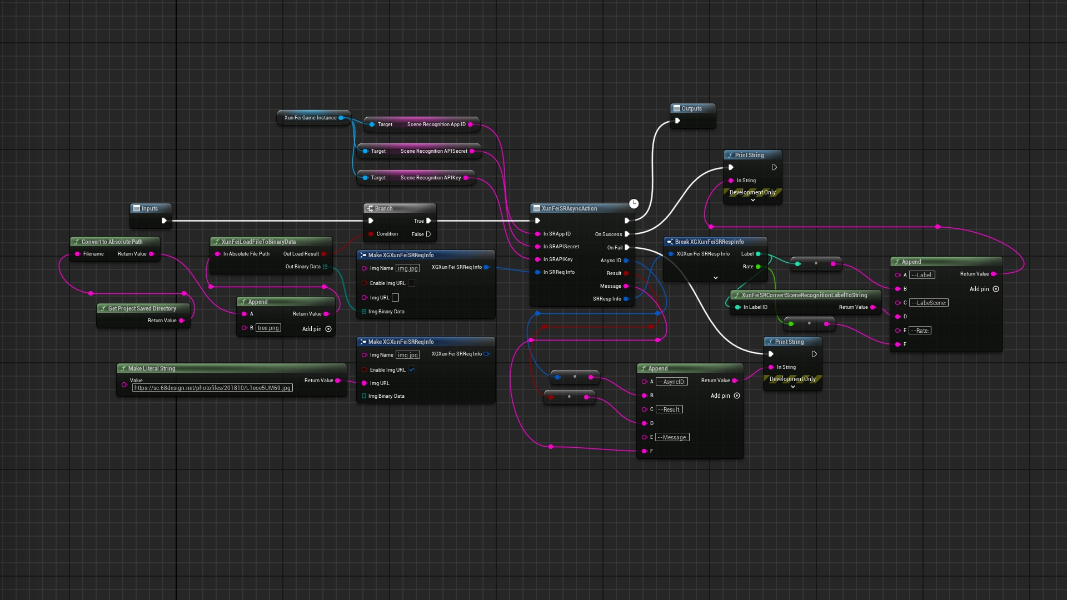Expand Break XGXunFeiSRRespInfo hidden pins chevron
The image size is (1067, 600).
coord(715,278)
